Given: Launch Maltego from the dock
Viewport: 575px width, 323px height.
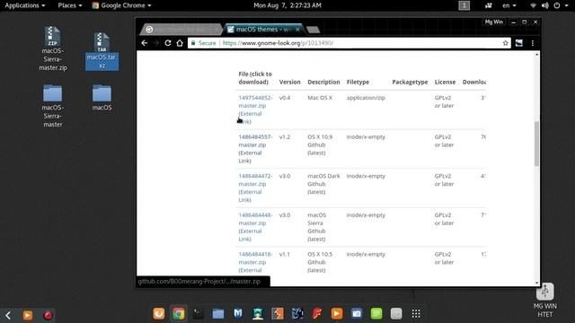Looking at the screenshot, I should [x=297, y=313].
